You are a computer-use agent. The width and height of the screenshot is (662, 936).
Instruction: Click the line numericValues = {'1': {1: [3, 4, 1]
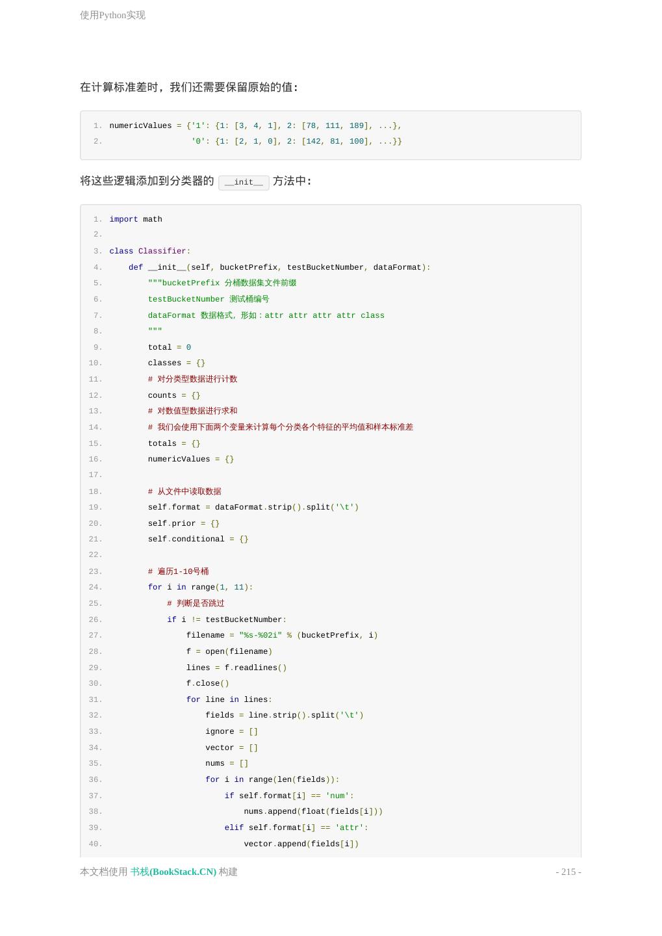point(256,125)
